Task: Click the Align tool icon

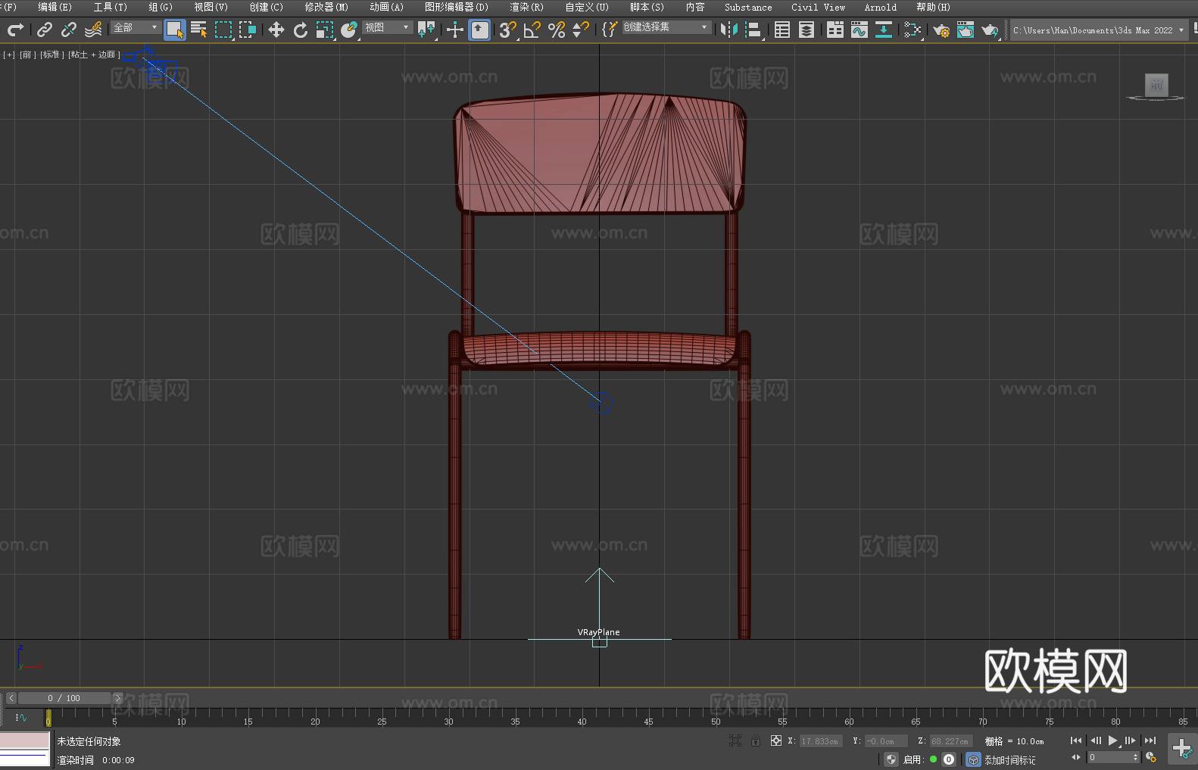Action: 753,30
